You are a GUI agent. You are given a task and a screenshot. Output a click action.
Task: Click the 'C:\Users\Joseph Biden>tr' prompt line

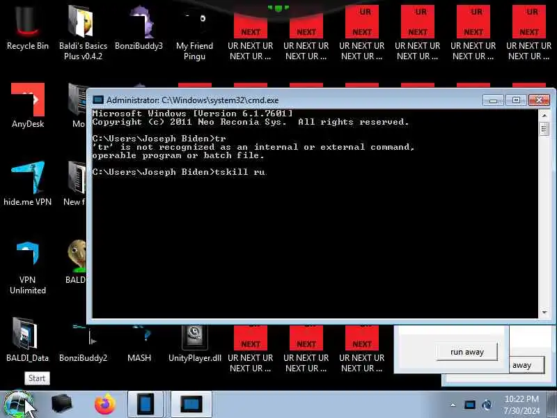[x=159, y=138]
